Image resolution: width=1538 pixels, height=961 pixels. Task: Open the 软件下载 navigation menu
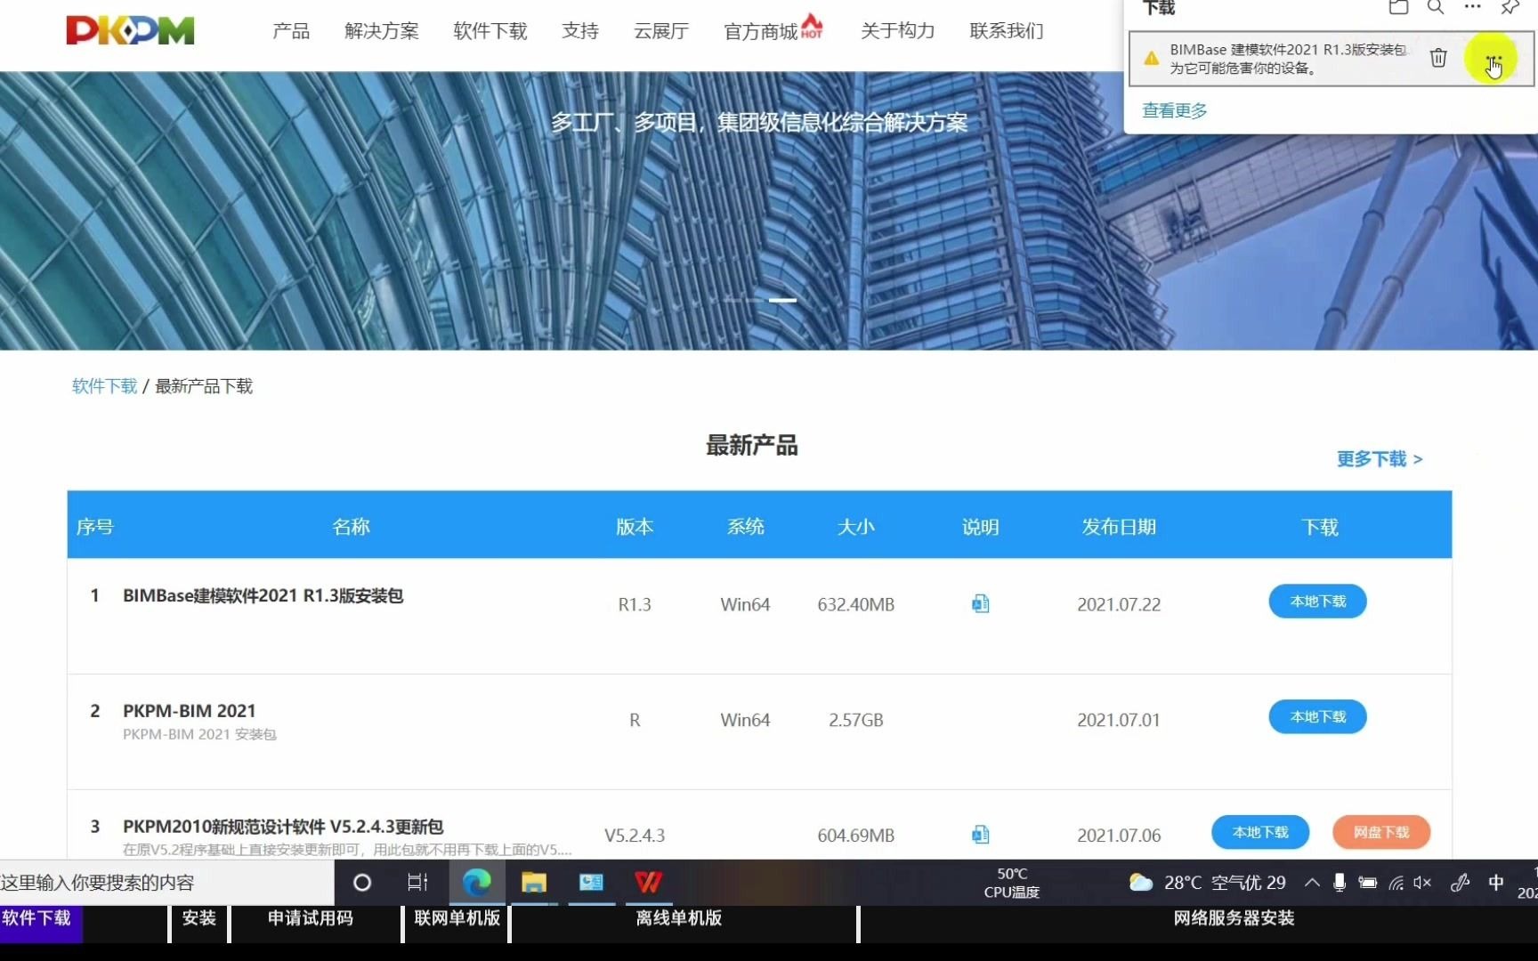click(x=490, y=31)
